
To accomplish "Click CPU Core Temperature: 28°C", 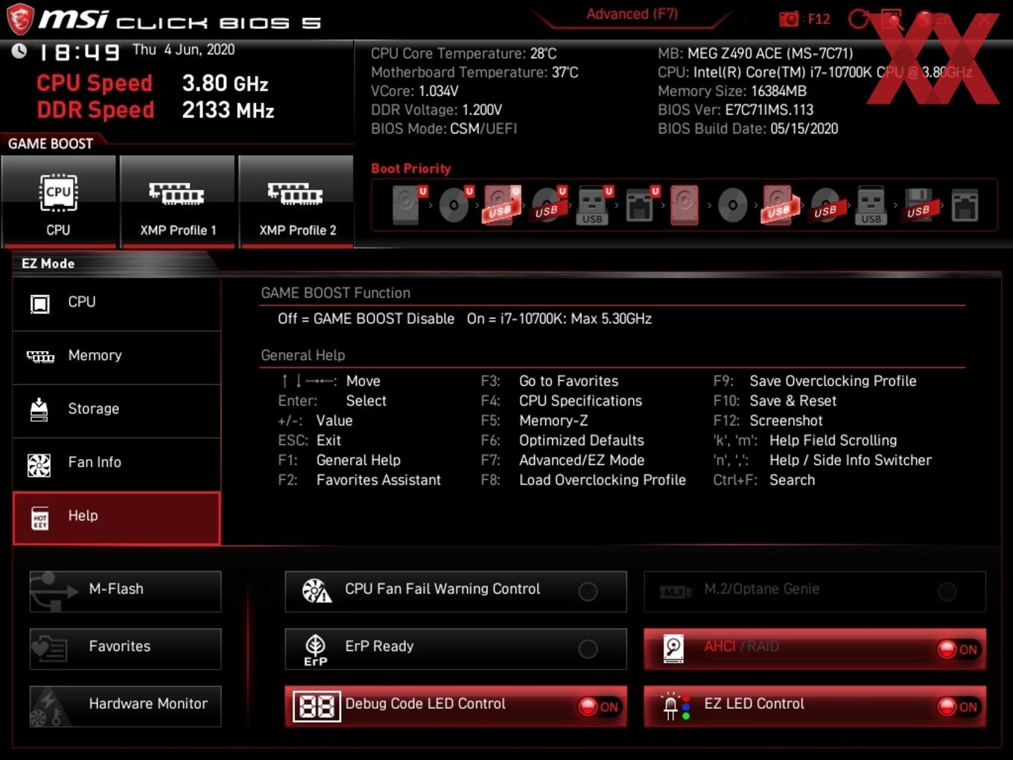I will coord(463,54).
